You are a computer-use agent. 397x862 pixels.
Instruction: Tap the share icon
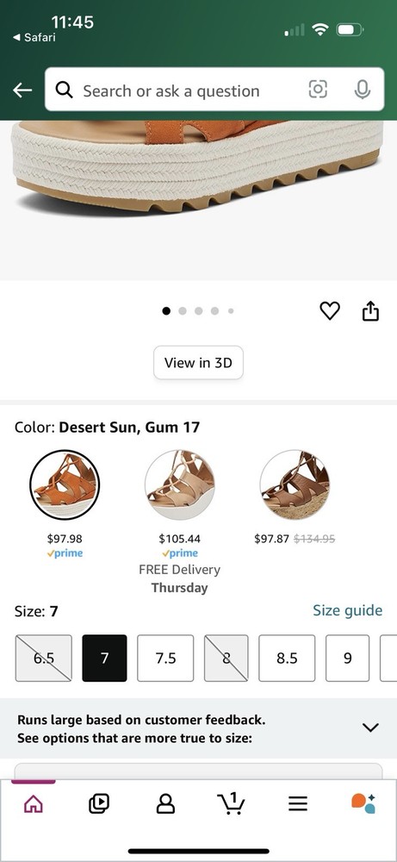(370, 310)
